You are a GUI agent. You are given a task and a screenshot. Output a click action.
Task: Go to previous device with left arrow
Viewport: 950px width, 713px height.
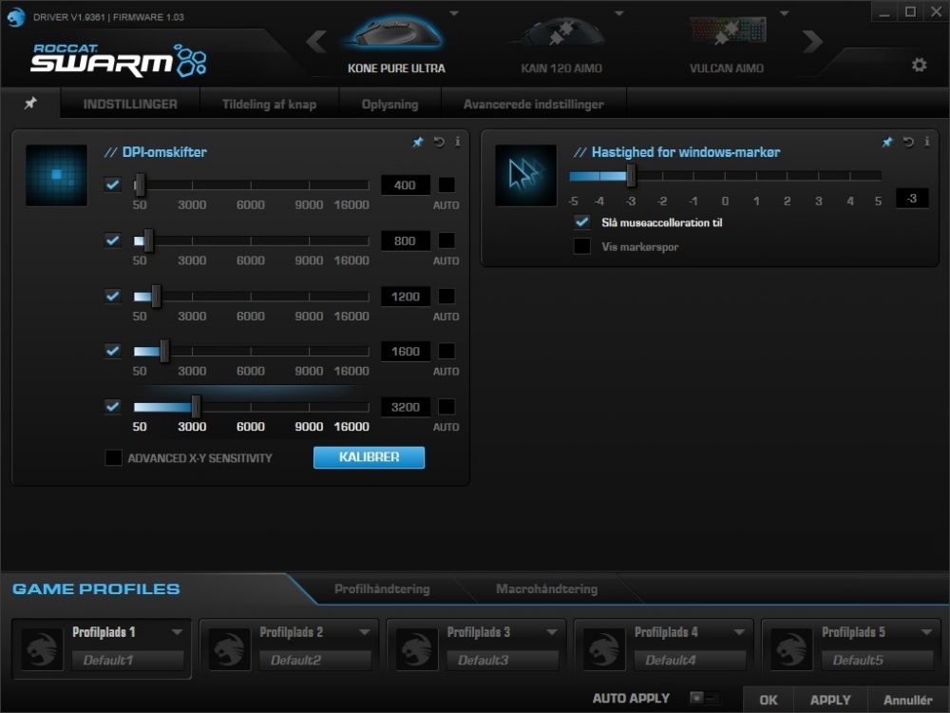tap(316, 41)
